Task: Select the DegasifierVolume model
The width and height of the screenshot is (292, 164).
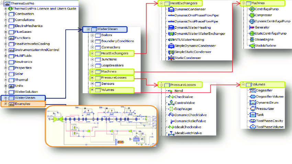Action: (270, 97)
